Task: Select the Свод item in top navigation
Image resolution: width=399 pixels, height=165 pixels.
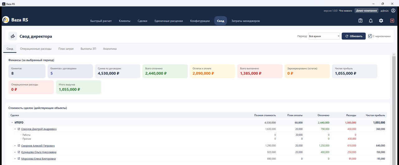Action: click(x=220, y=21)
